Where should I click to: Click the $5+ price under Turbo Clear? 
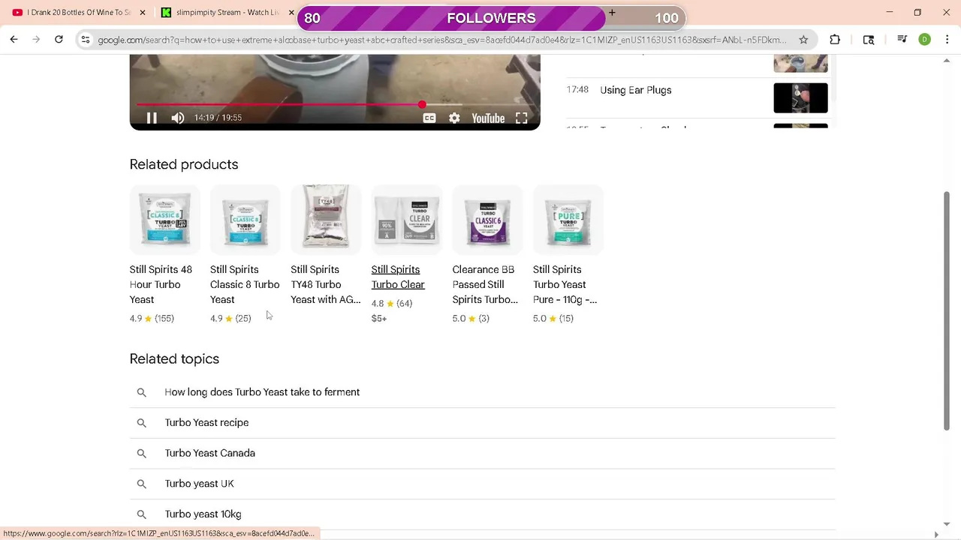tap(379, 319)
